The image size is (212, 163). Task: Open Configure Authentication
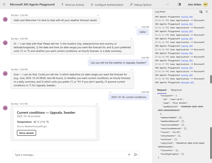coord(107,4)
